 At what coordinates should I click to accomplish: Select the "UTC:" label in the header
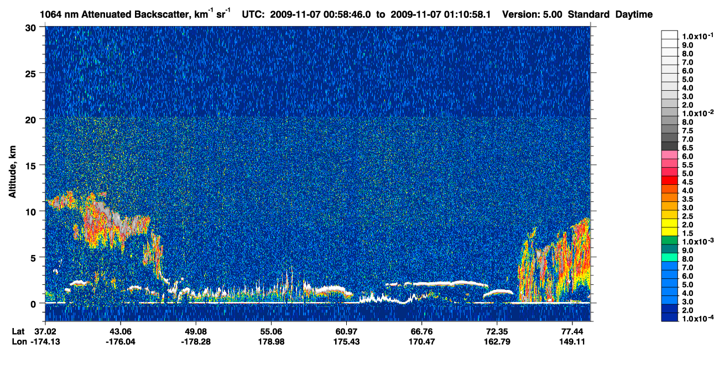254,14
